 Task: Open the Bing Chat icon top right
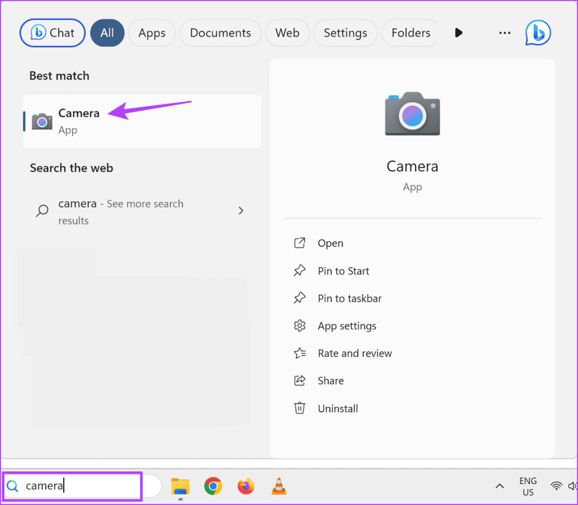pos(537,33)
